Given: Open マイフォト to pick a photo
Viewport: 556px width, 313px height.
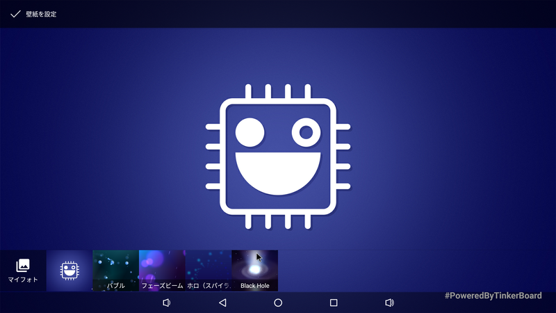Looking at the screenshot, I should pos(23,271).
